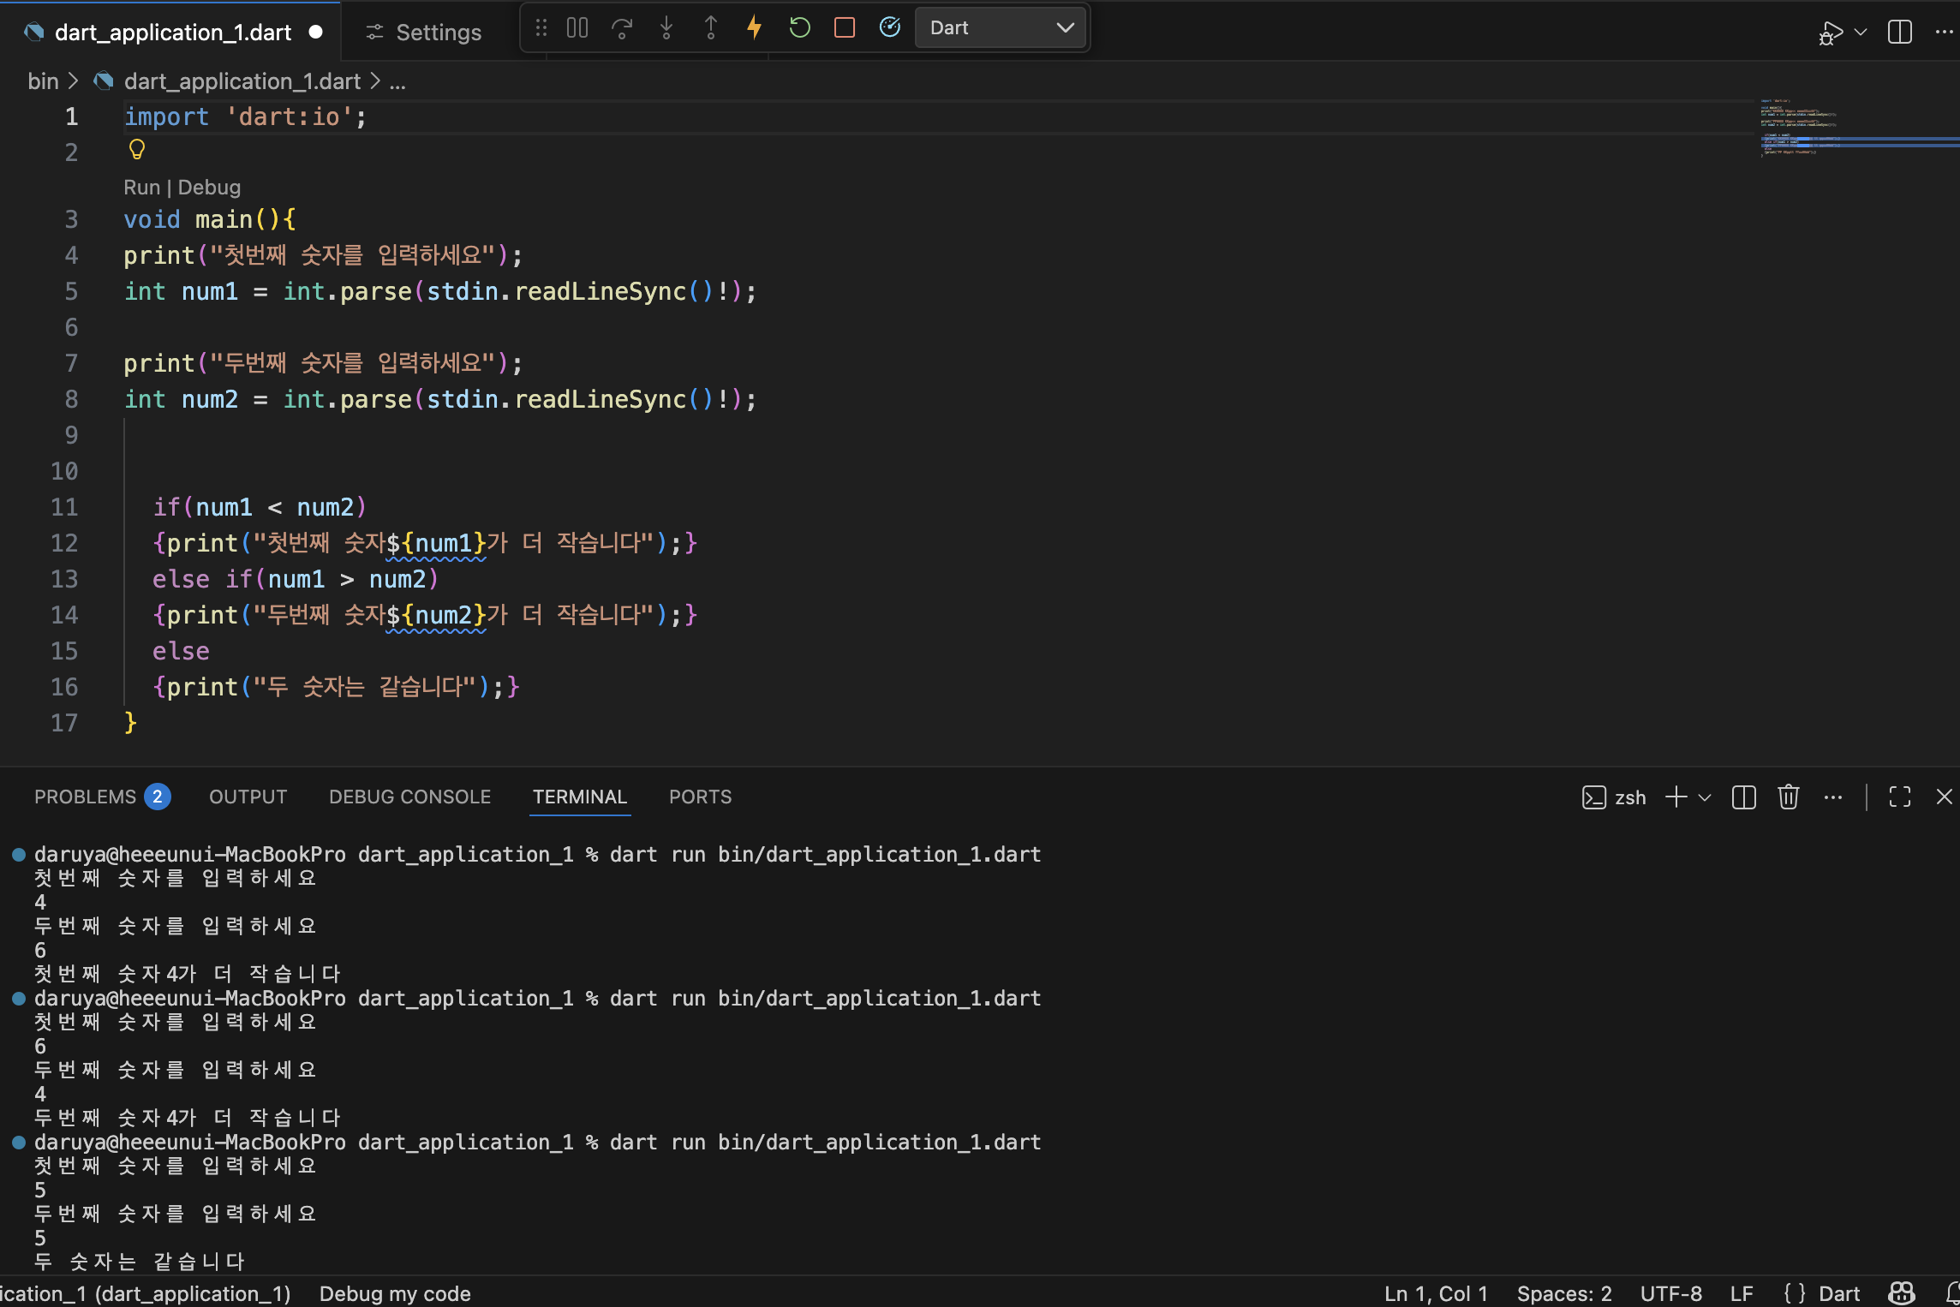Click the lightbulb code action

(137, 150)
